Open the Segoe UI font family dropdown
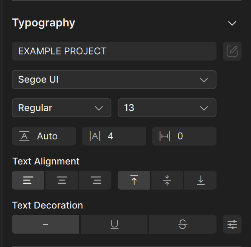Image resolution: width=251 pixels, height=247 pixels. (114, 79)
